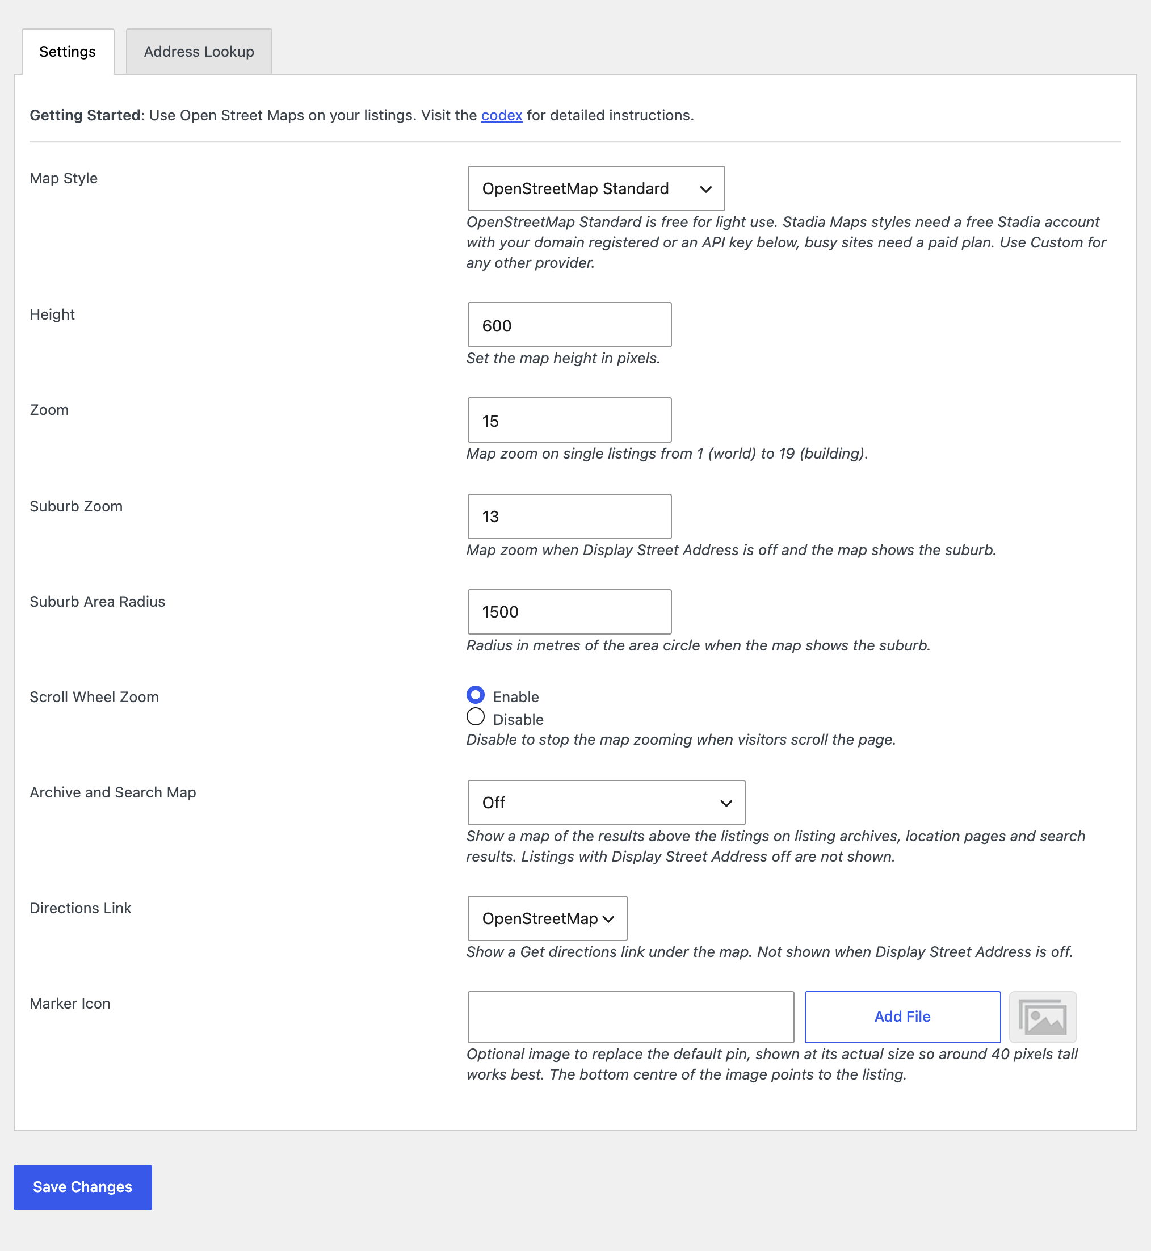
Task: Click the Save Changes button
Action: 83,1187
